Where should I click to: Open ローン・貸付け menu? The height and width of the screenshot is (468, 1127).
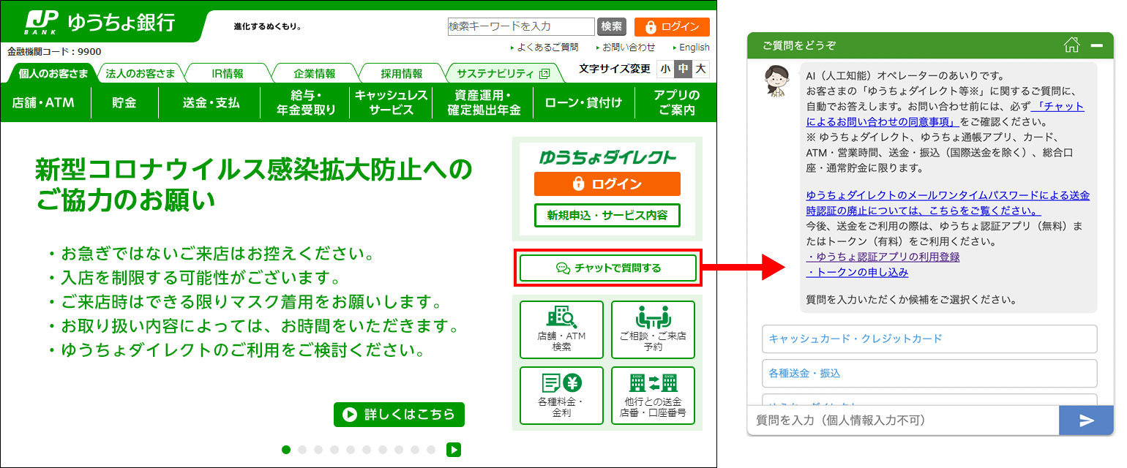(x=583, y=103)
